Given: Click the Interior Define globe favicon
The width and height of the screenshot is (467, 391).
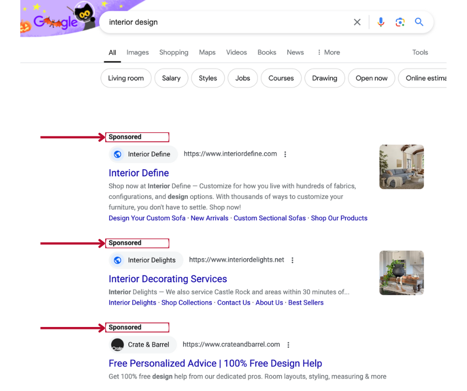Looking at the screenshot, I should (x=118, y=154).
